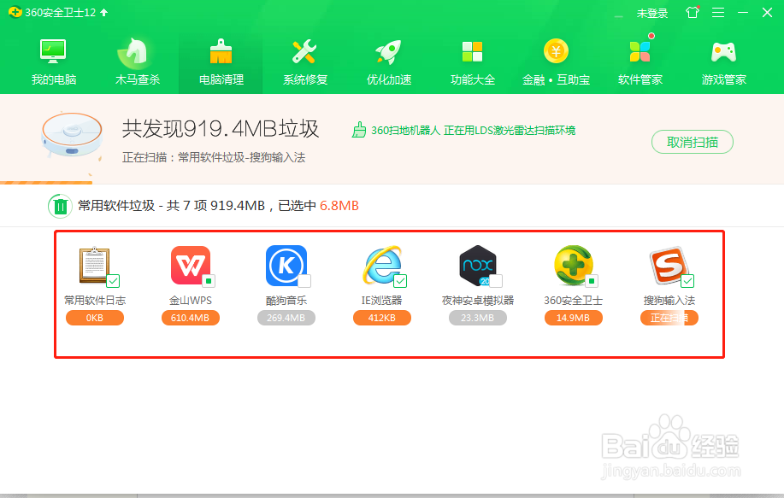784x498 pixels.
Task: Open the 我的电脑 monitor icon
Action: point(53,51)
